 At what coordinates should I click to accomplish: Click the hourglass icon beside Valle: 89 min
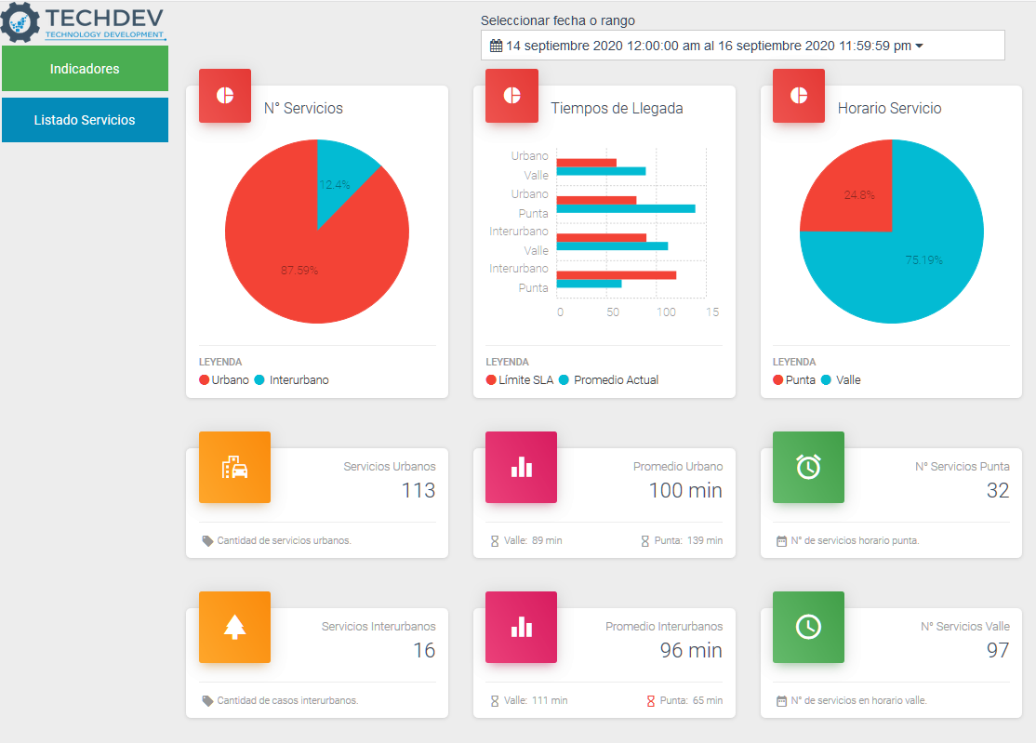(x=494, y=541)
